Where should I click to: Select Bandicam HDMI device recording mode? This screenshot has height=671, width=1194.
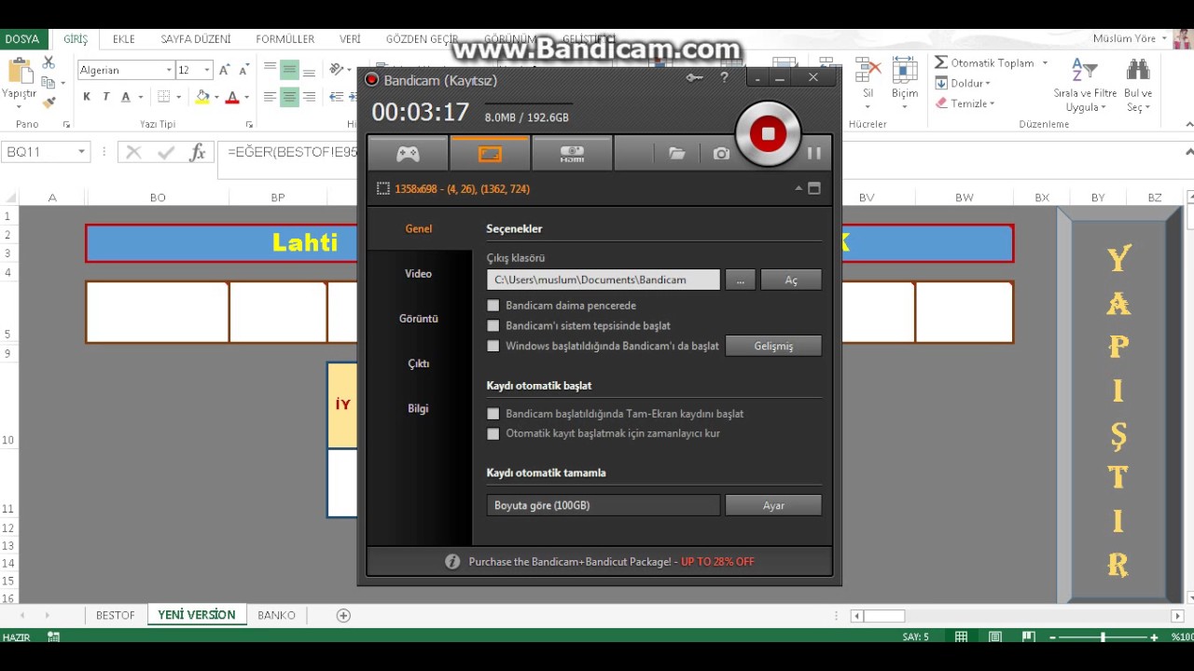[x=572, y=154]
